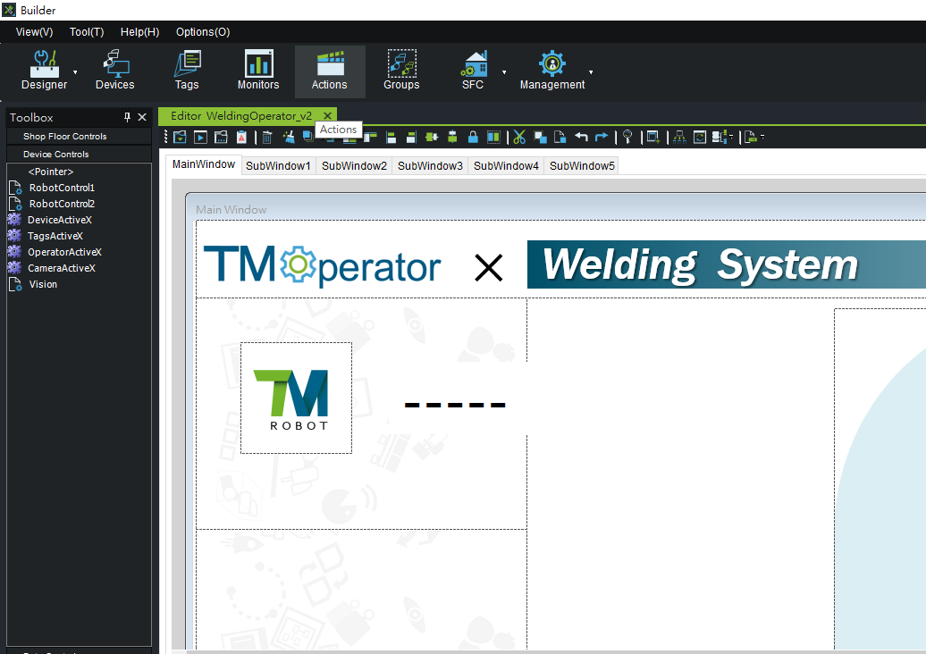This screenshot has height=654, width=926.
Task: Click the same-size columns icon
Action: tap(493, 137)
